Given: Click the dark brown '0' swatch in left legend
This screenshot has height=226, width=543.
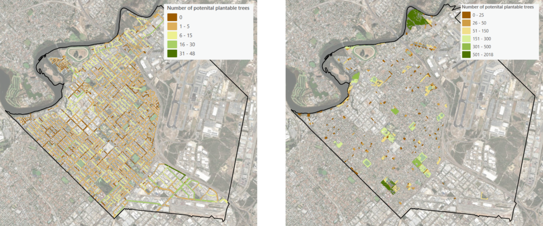Looking at the screenshot, I should pyautogui.click(x=172, y=17).
